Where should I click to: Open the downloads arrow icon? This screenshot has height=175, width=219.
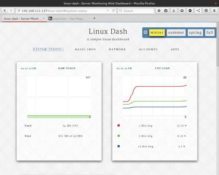[174, 11]
